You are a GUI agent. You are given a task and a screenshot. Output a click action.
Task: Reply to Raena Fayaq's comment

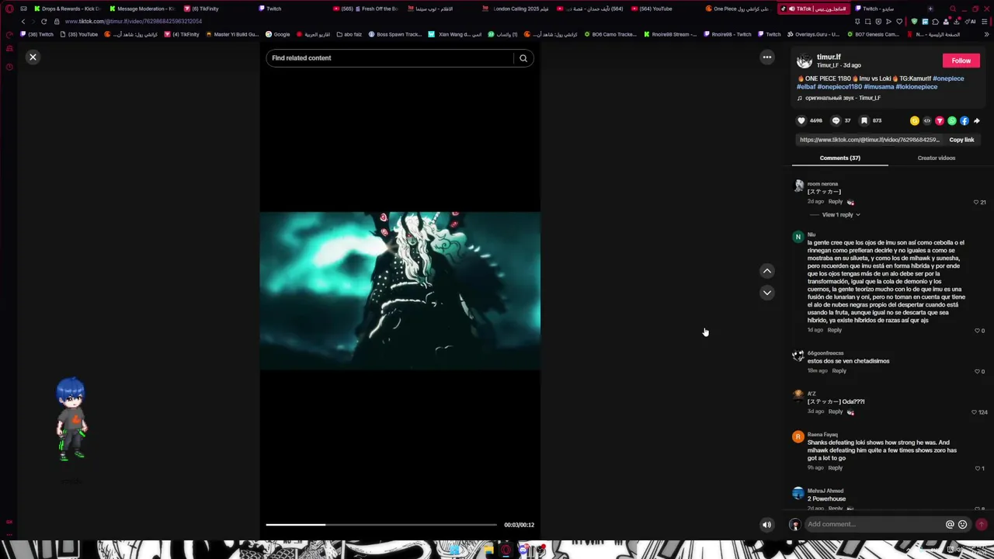tap(836, 468)
